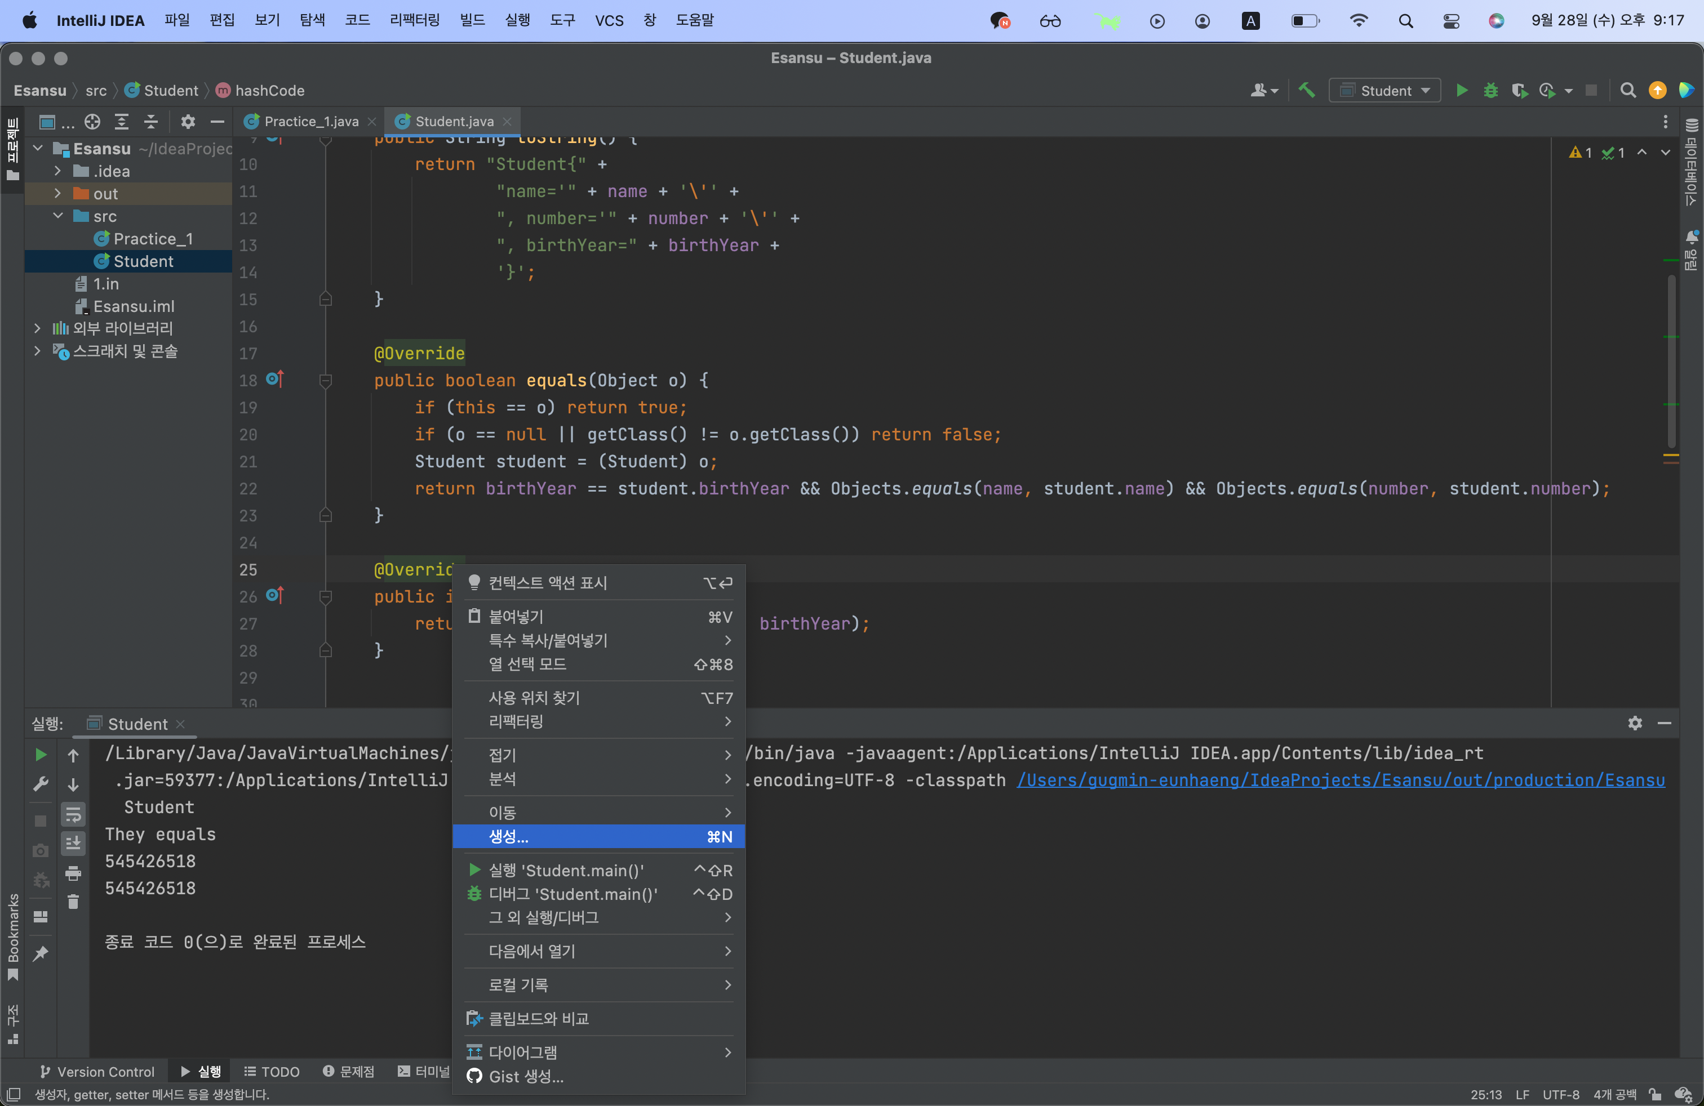Click the print icon in Run panel

pyautogui.click(x=73, y=873)
